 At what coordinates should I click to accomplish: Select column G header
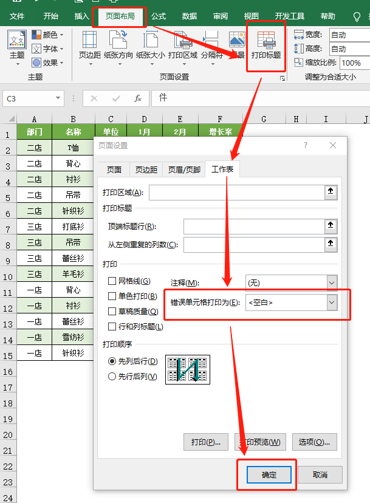coord(264,119)
